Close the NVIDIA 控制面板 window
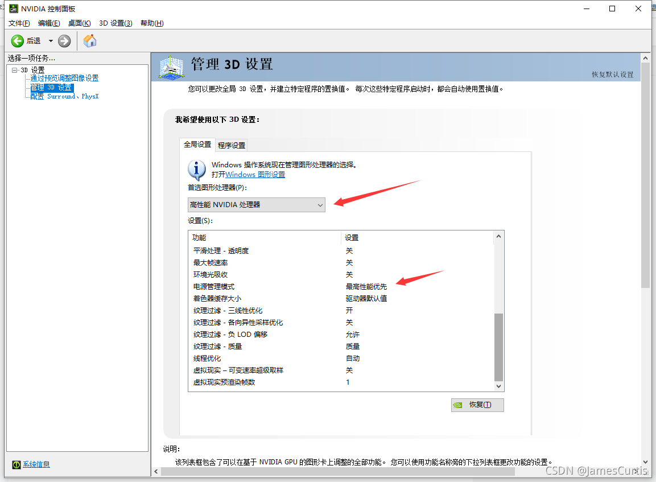 click(638, 9)
